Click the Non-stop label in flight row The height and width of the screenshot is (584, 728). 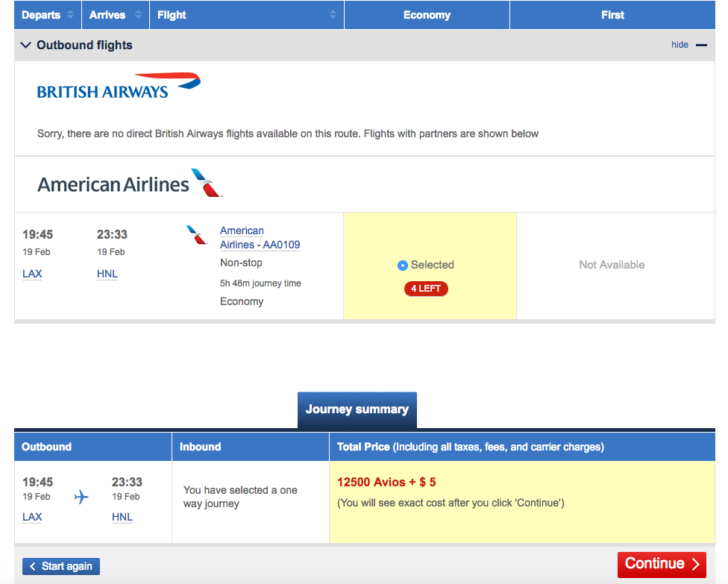click(241, 263)
